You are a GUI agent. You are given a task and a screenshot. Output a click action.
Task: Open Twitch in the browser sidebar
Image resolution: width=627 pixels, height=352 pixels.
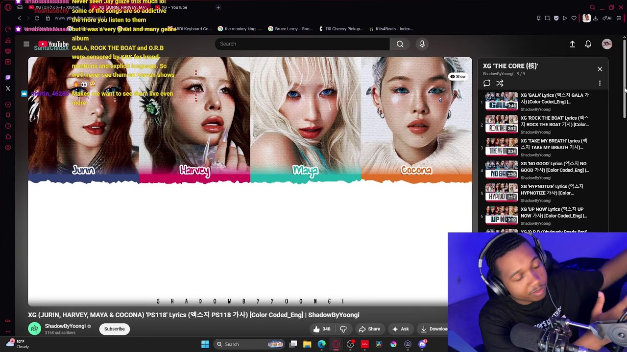pyautogui.click(x=8, y=78)
